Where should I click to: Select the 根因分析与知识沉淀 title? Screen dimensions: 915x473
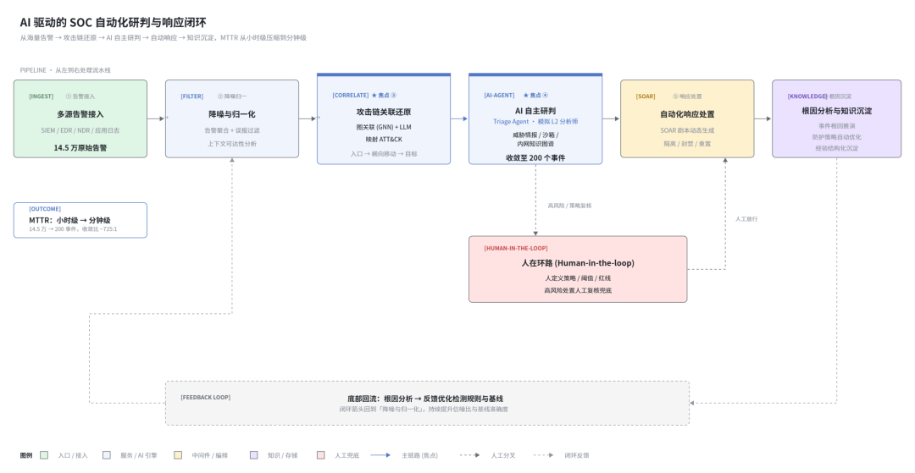pyautogui.click(x=837, y=111)
